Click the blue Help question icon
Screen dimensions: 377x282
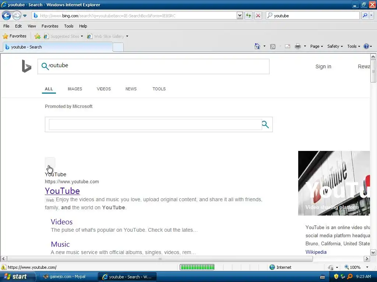[366, 46]
